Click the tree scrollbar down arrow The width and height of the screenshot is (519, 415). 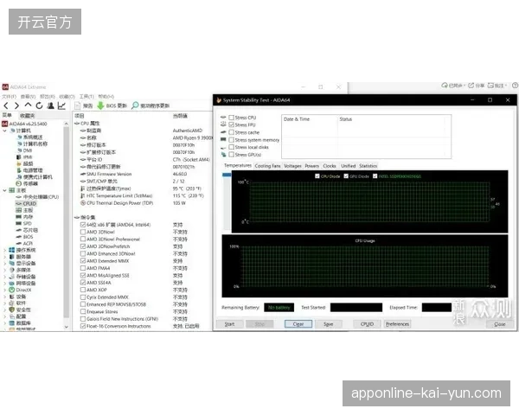[67, 327]
